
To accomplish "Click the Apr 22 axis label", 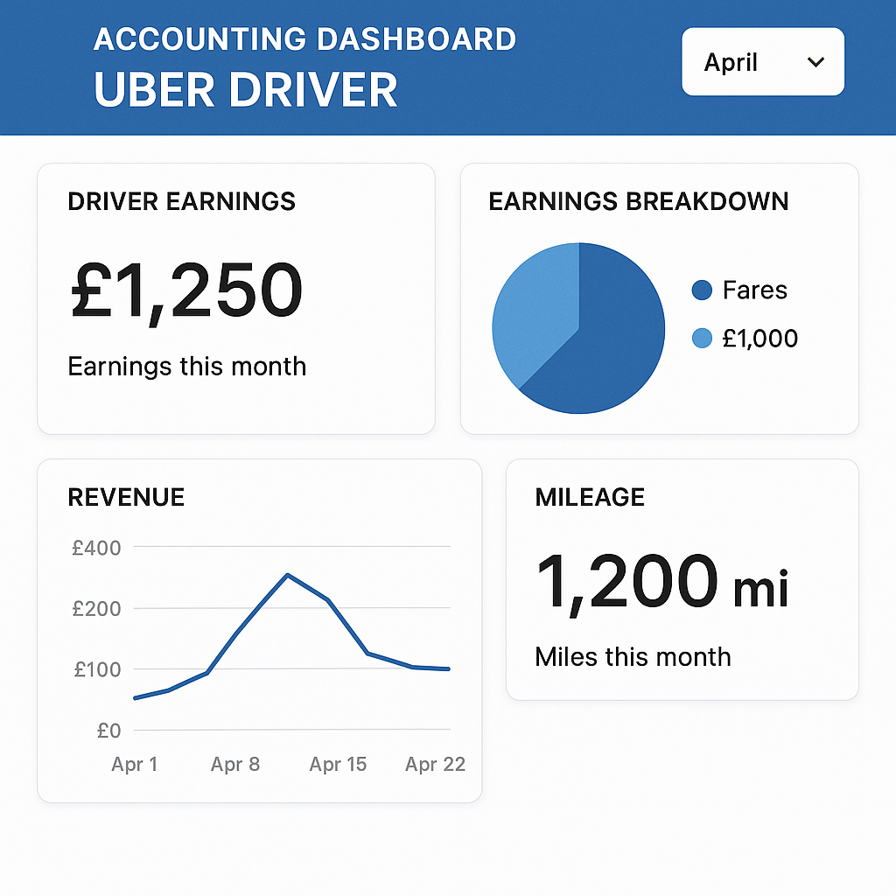I will click(436, 765).
